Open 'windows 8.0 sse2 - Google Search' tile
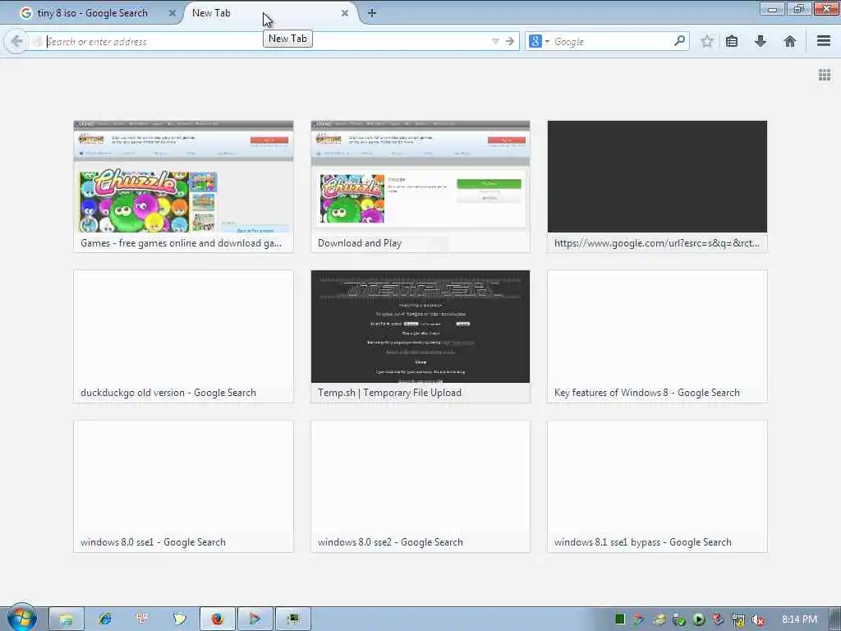The width and height of the screenshot is (841, 631). click(420, 486)
